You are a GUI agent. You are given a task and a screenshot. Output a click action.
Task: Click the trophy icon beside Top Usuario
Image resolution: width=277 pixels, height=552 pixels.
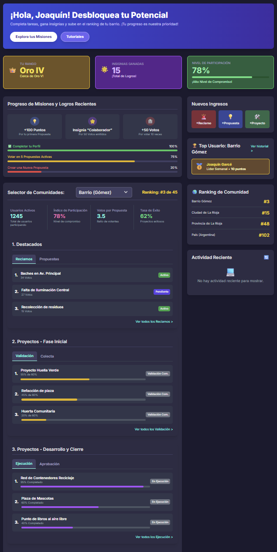pos(195,146)
